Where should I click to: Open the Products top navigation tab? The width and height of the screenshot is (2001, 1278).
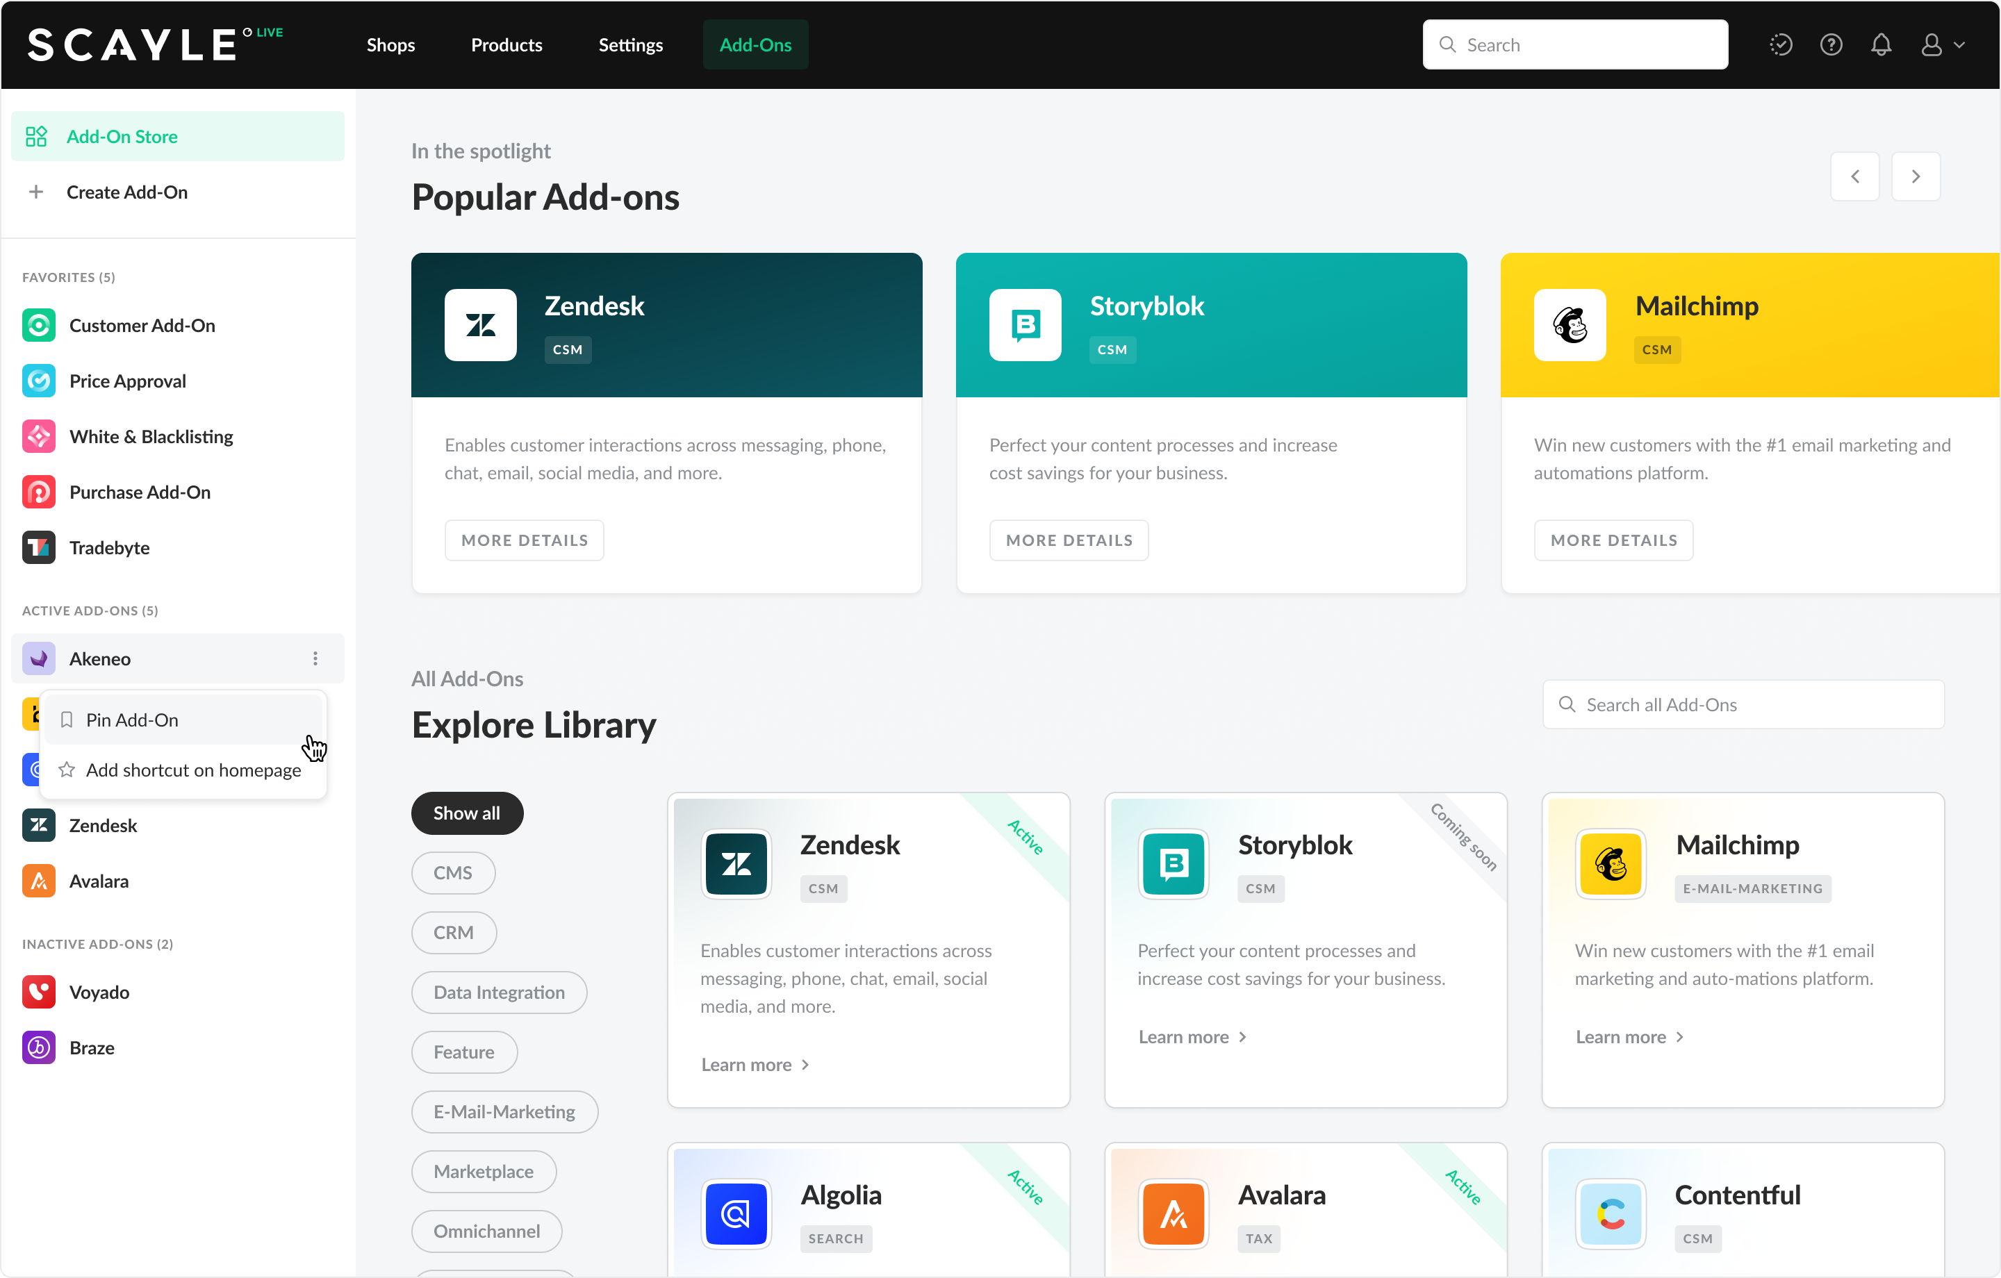click(506, 45)
